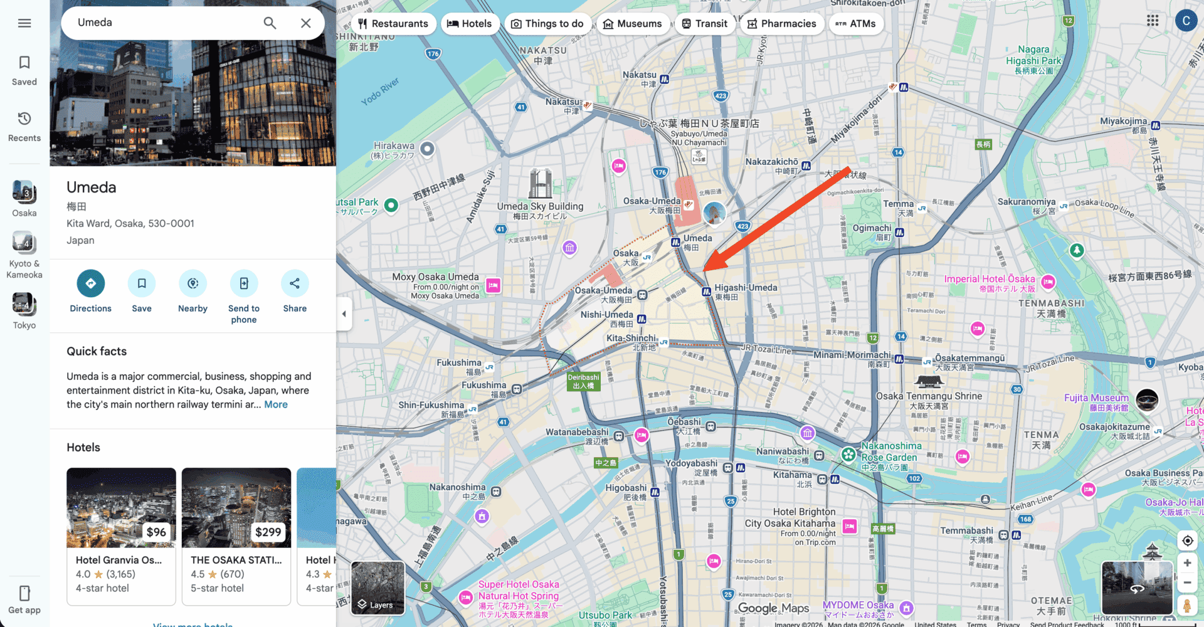Image resolution: width=1204 pixels, height=627 pixels.
Task: Zoom in on the map
Action: (1187, 562)
